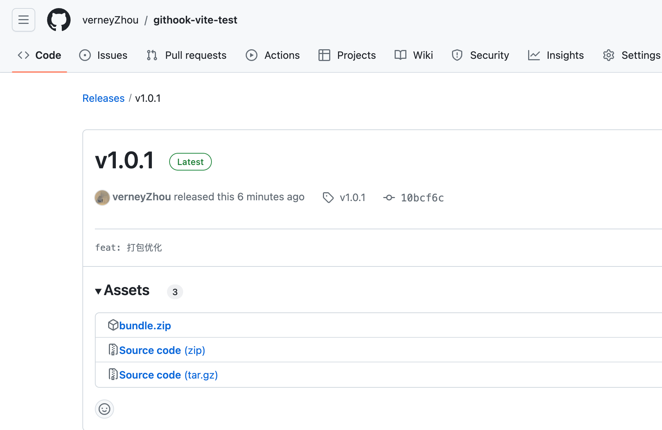The image size is (662, 430).
Task: Open the verneyZhou owner profile link
Action: click(x=110, y=20)
